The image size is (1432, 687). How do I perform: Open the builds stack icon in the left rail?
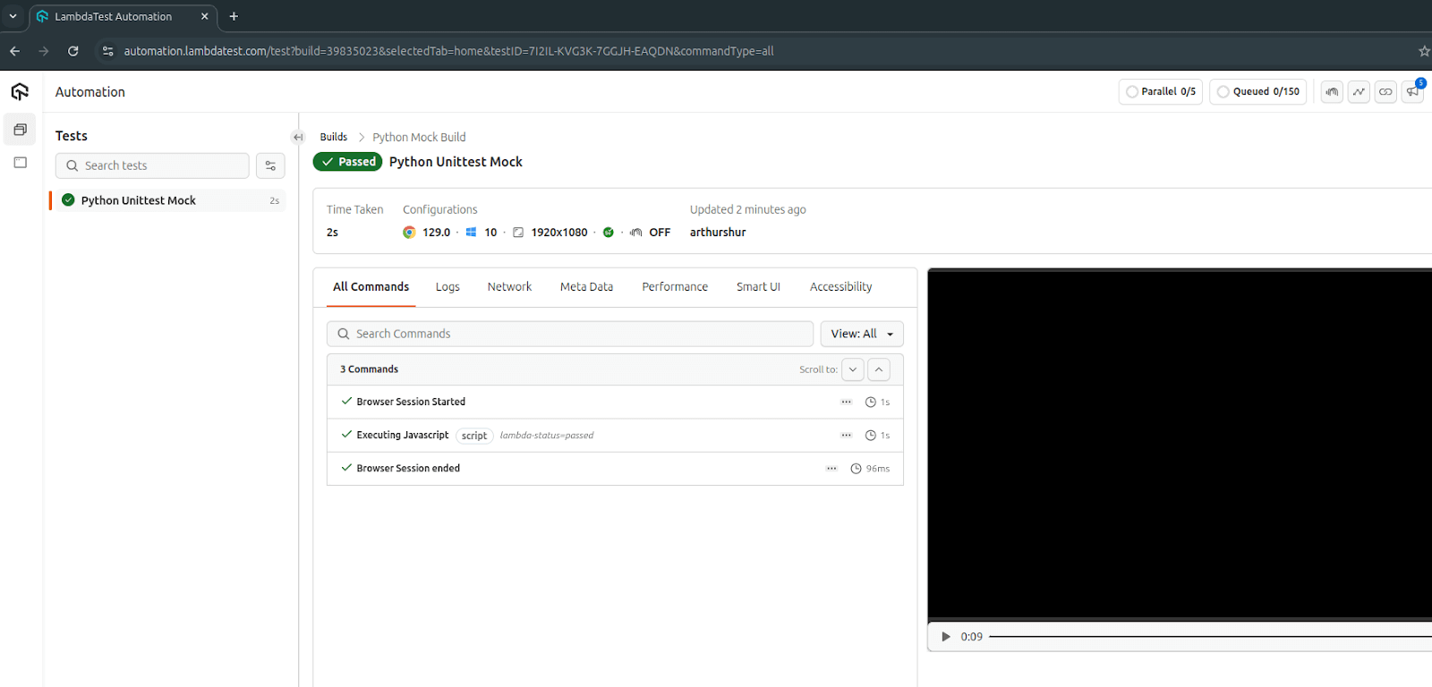tap(20, 130)
